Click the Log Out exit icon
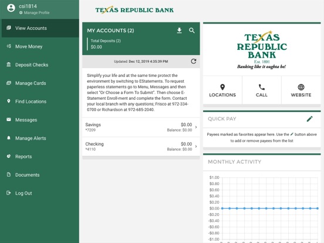The width and height of the screenshot is (324, 243). coord(9,193)
